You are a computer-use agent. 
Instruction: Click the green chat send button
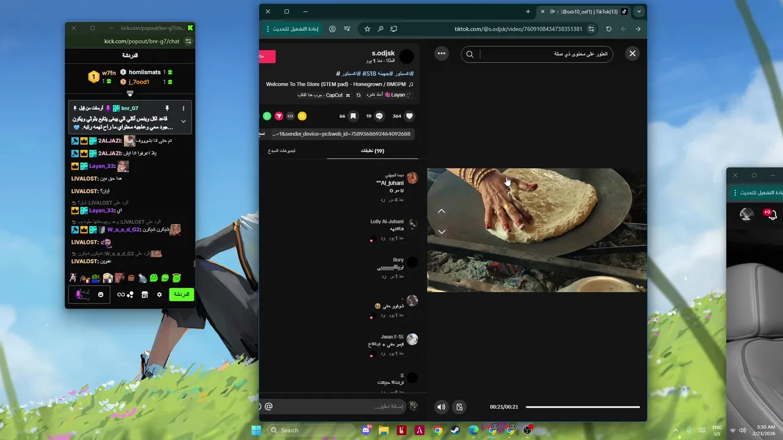click(x=182, y=294)
